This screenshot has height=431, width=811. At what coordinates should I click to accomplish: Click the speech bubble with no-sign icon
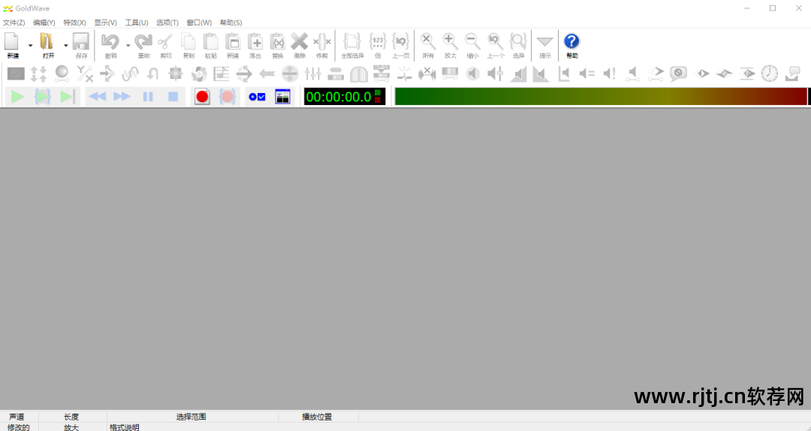pyautogui.click(x=678, y=74)
